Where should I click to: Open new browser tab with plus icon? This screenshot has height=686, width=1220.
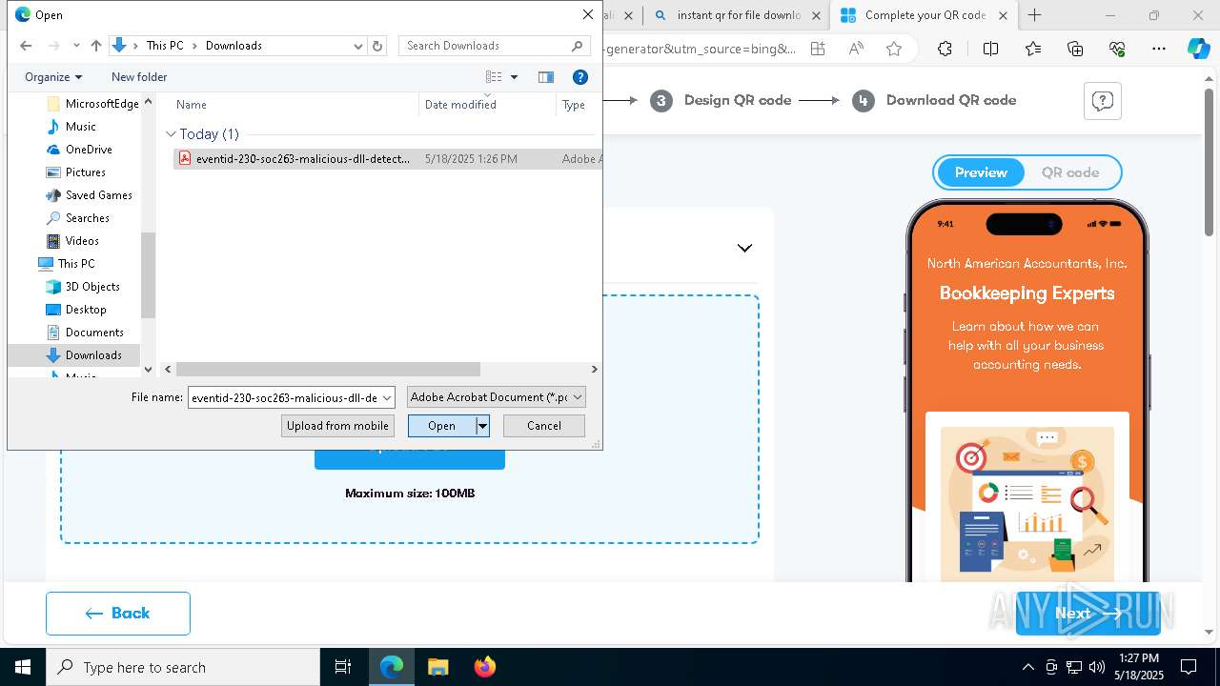coord(1034,15)
